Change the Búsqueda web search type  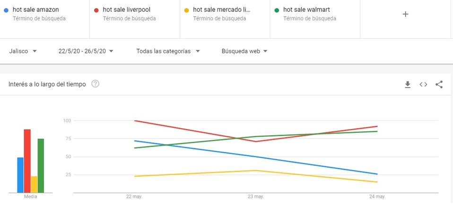(x=244, y=51)
